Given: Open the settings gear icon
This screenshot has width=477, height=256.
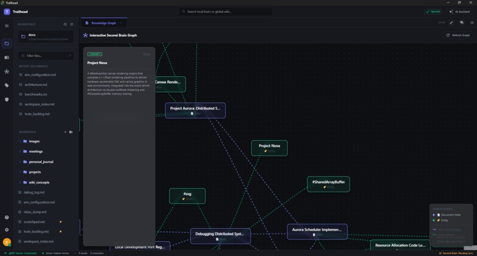Looking at the screenshot, I should point(7,230).
